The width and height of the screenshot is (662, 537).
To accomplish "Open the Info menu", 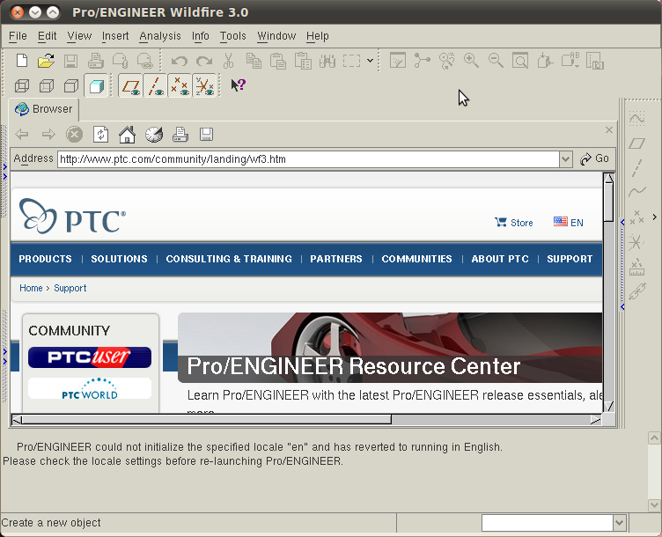I will 200,36.
